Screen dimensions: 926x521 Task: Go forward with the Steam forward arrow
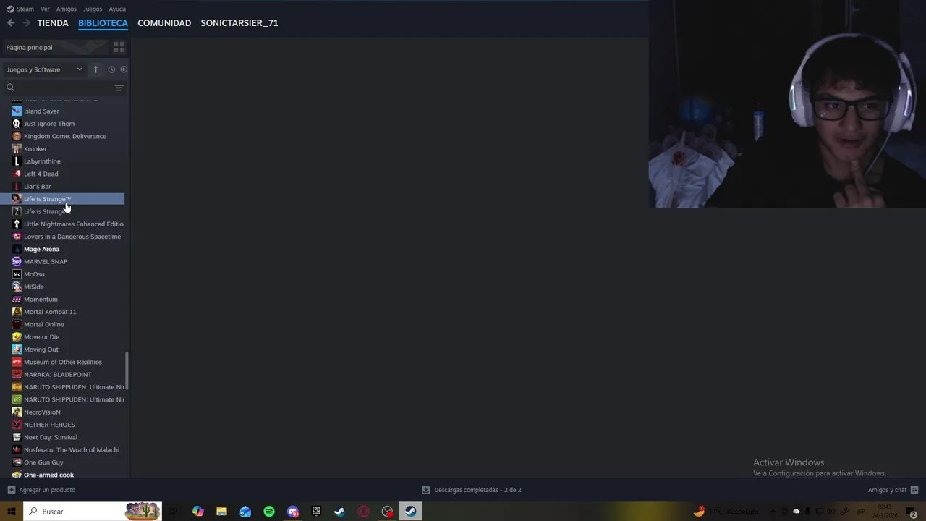pyautogui.click(x=26, y=23)
